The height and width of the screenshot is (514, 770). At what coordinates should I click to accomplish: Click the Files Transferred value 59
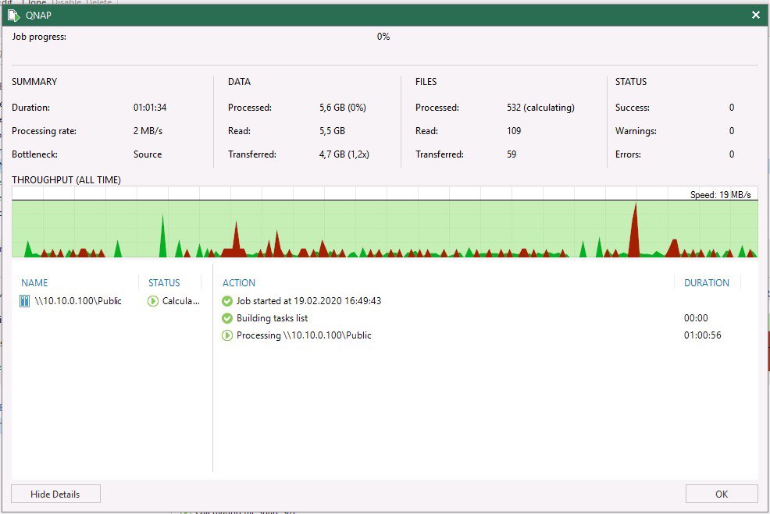click(x=512, y=154)
